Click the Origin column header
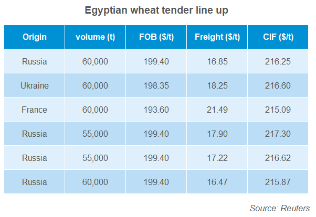The width and height of the screenshot is (316, 217). [35, 37]
